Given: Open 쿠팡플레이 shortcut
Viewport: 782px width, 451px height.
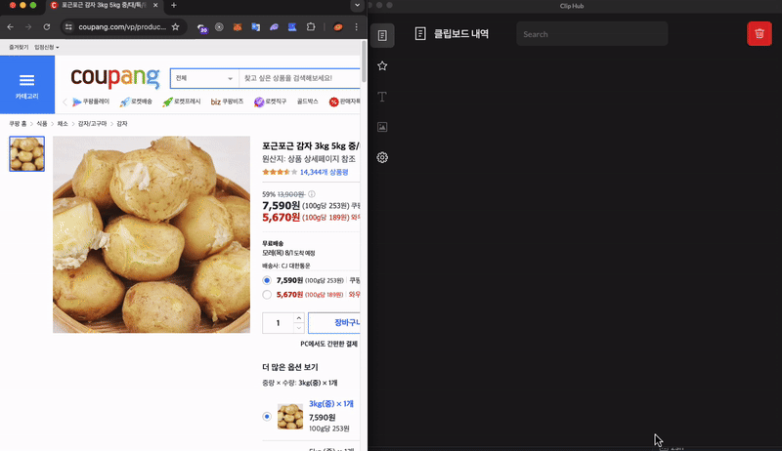Looking at the screenshot, I should tap(91, 102).
